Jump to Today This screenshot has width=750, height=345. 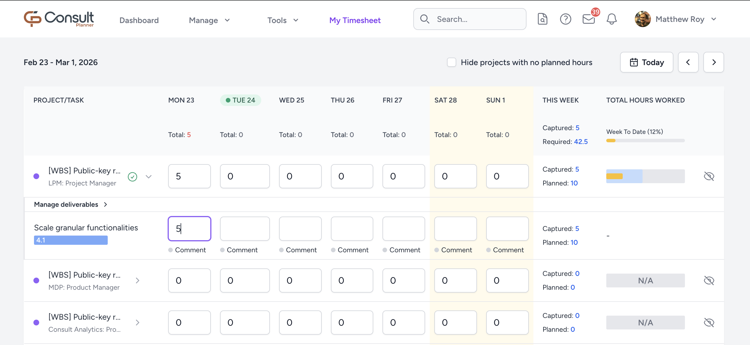[647, 62]
